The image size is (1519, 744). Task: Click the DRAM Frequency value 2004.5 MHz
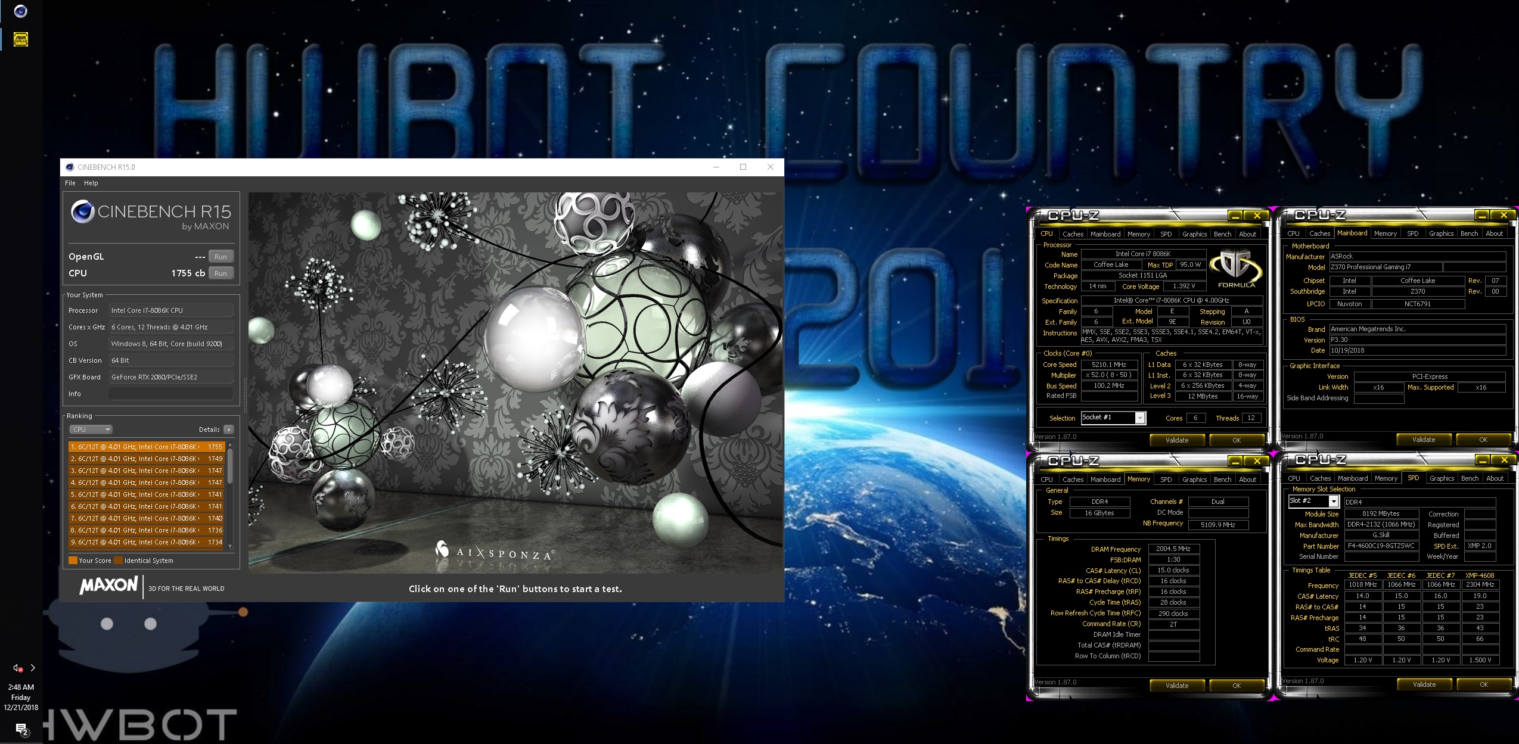tap(1173, 549)
